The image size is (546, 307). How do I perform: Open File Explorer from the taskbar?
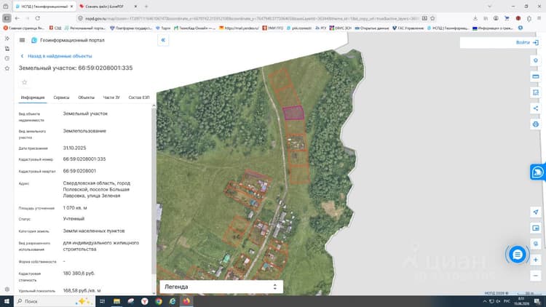[116, 301]
